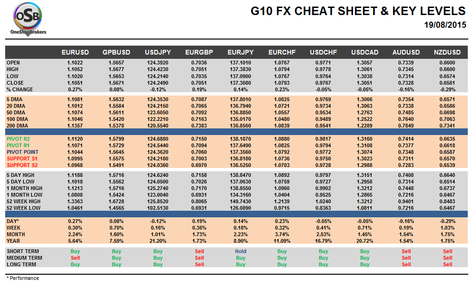
Task: Select the 1 MONTH LOW row label
Action: [x=24, y=195]
